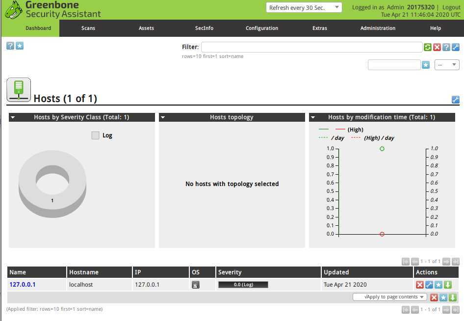Open the Configuration menu
The image size is (464, 321).
coord(262,28)
